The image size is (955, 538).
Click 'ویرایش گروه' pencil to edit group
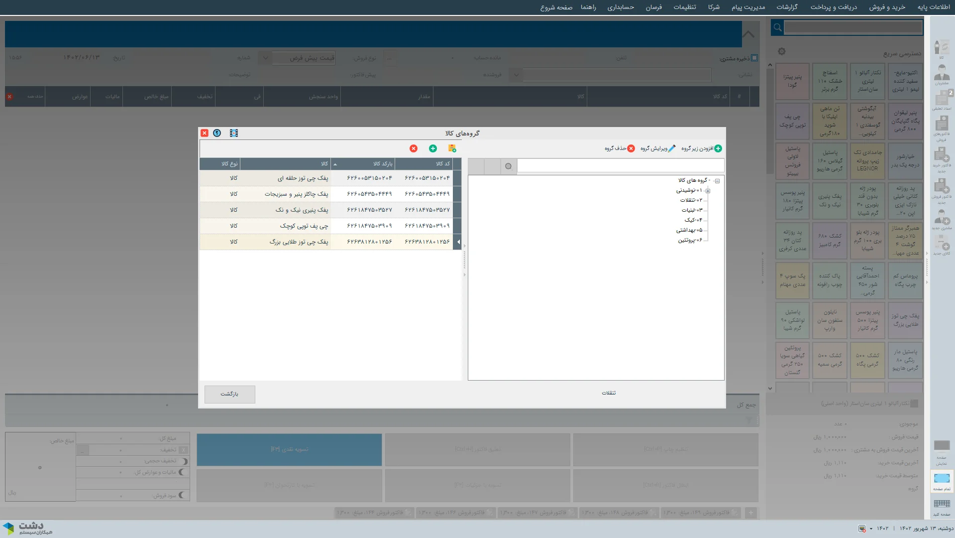(658, 148)
